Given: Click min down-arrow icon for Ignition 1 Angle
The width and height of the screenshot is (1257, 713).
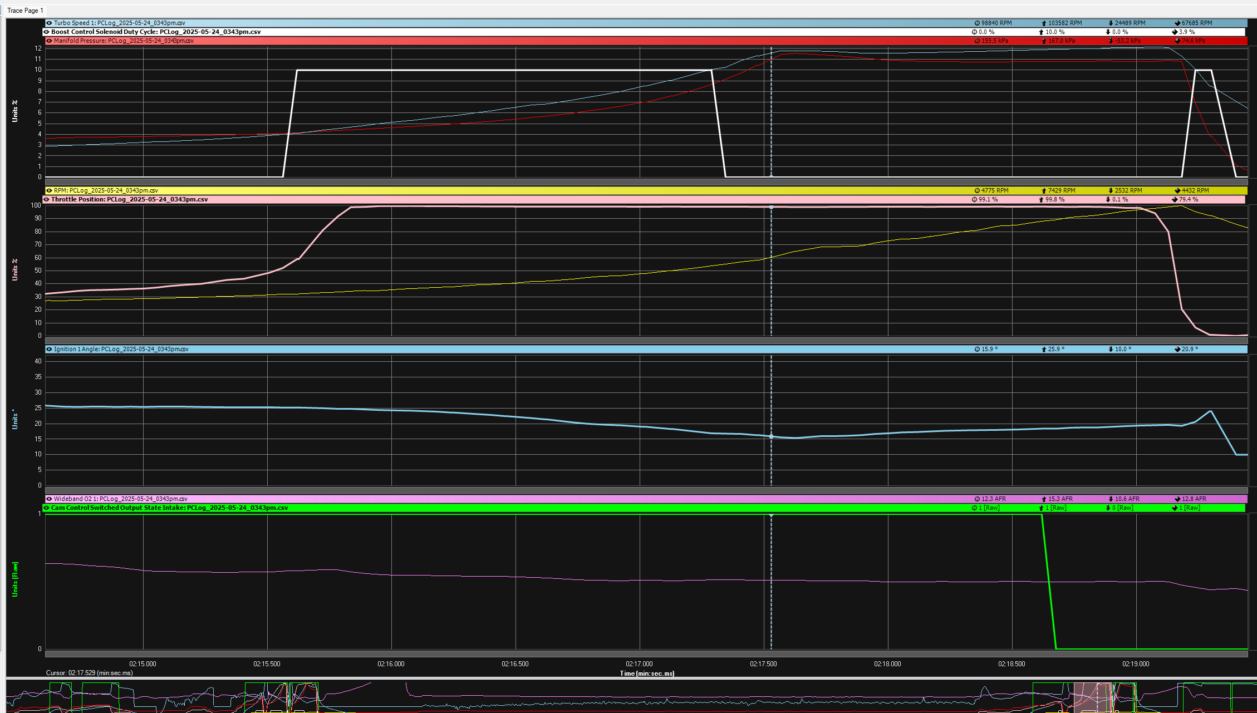Looking at the screenshot, I should click(x=1111, y=349).
